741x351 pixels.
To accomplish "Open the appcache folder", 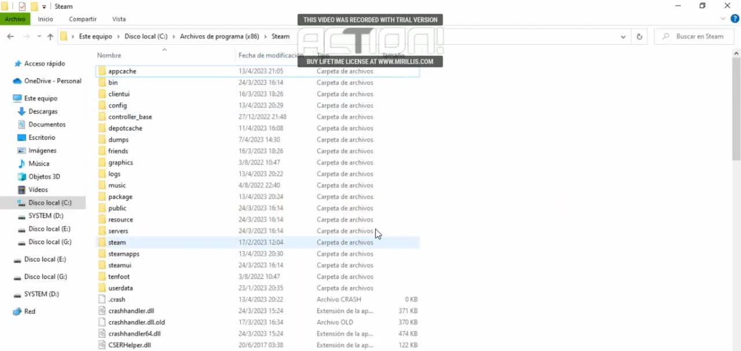I will tap(122, 71).
